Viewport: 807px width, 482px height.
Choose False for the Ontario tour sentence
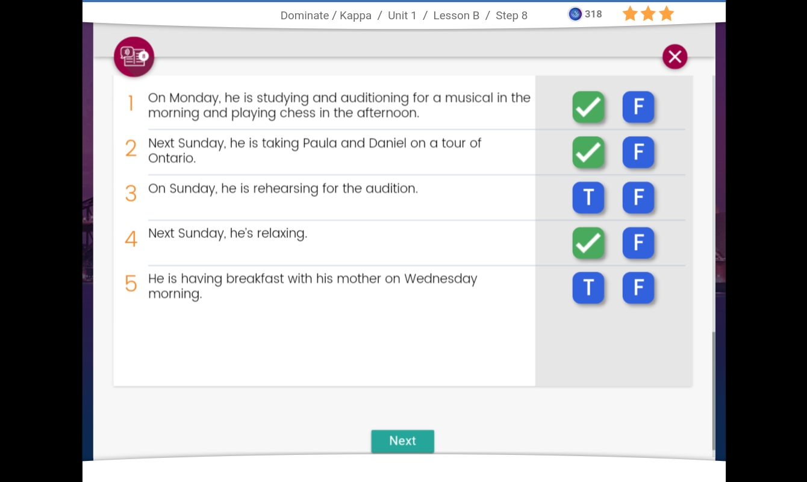[x=638, y=152]
